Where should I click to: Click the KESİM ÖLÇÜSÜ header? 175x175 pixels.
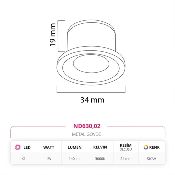pyautogui.click(x=126, y=147)
